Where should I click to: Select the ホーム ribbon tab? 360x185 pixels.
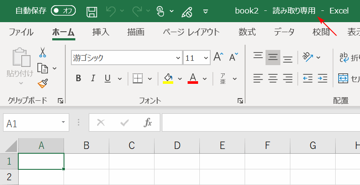coord(64,32)
